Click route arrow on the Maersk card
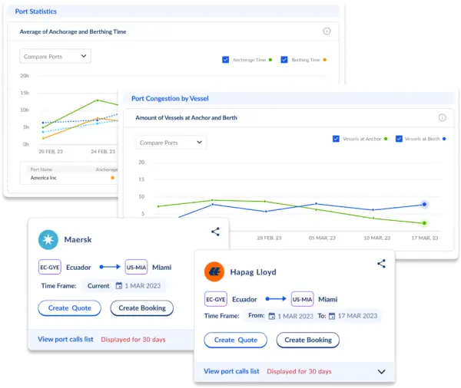 (x=110, y=267)
